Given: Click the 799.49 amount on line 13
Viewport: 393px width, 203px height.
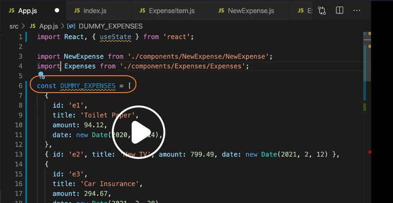Looking at the screenshot, I should (x=202, y=154).
